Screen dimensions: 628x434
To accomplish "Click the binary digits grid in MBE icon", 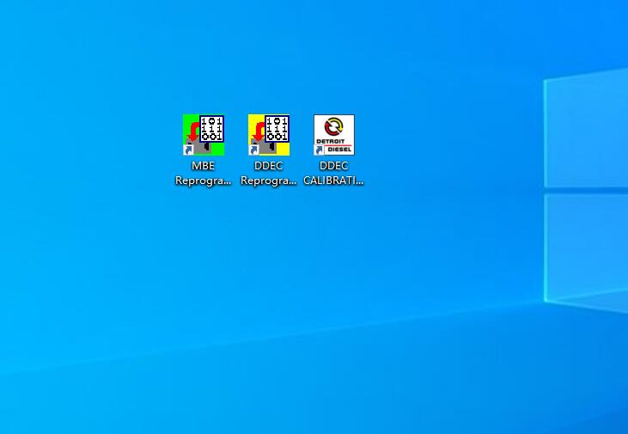I will click(211, 129).
